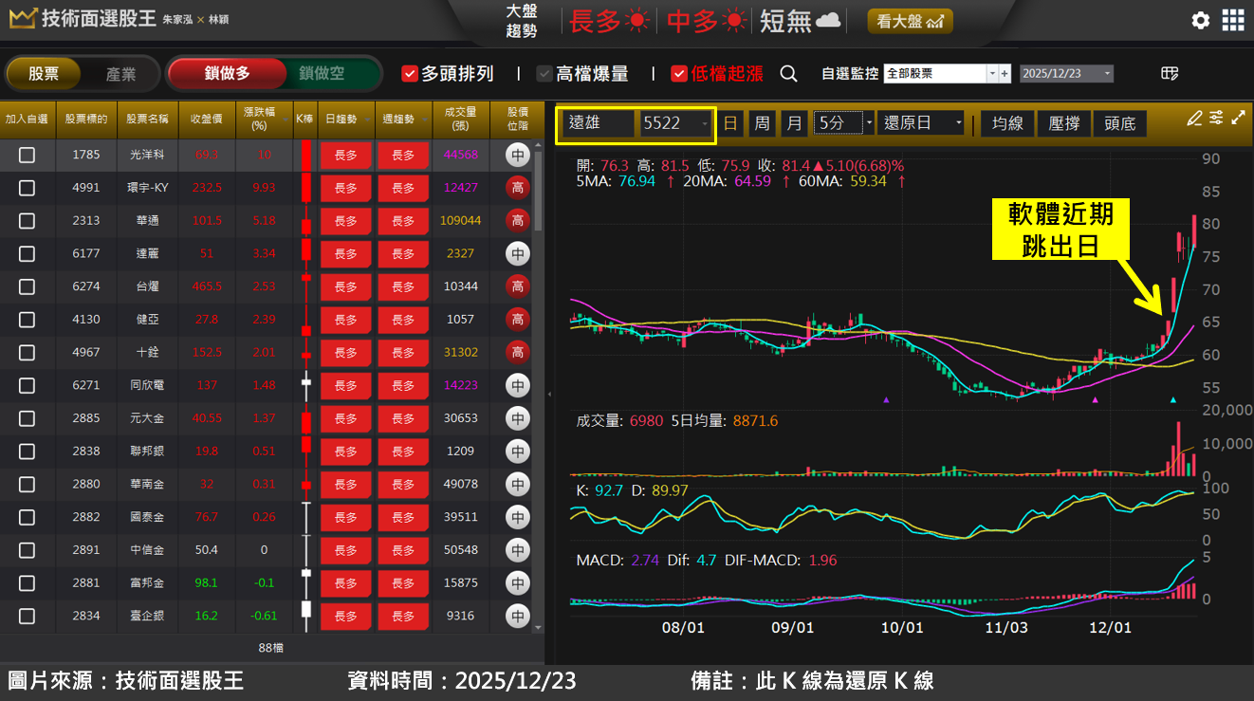Toggle the 多頭排列 checkbox
The width and height of the screenshot is (1254, 701).
tap(410, 72)
